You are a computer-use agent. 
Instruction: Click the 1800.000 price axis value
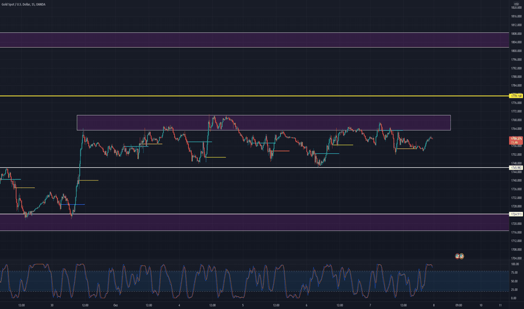coord(516,51)
